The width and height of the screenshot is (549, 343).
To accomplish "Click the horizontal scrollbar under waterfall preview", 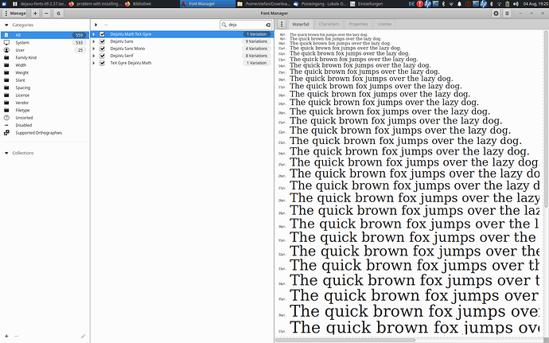I will coord(345,340).
